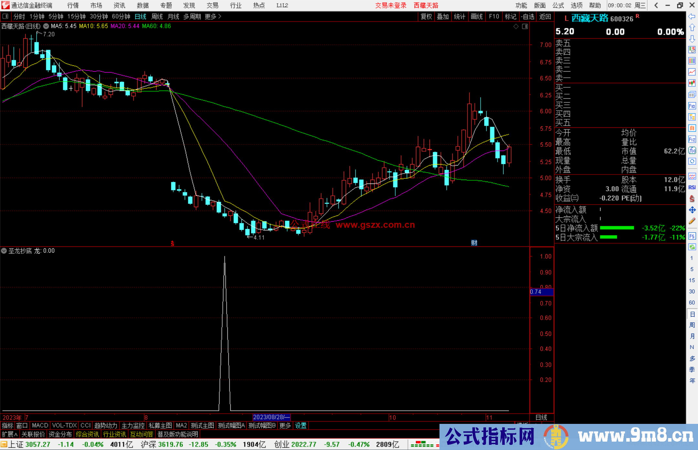Open the 公式 menu
Image resolution: width=698 pixels, height=450 pixels.
558,5
